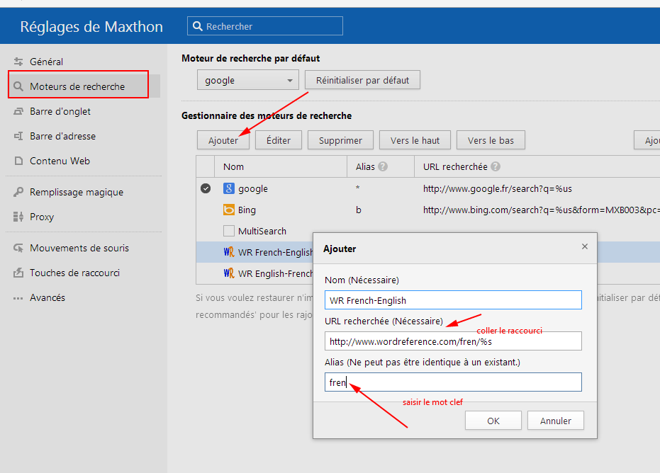Click the URL recherchée column header text
Screen dimensions: 660x473
pyautogui.click(x=455, y=166)
